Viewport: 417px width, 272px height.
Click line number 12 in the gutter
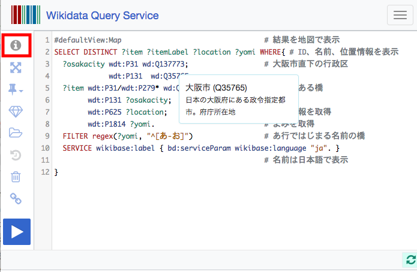coord(45,172)
